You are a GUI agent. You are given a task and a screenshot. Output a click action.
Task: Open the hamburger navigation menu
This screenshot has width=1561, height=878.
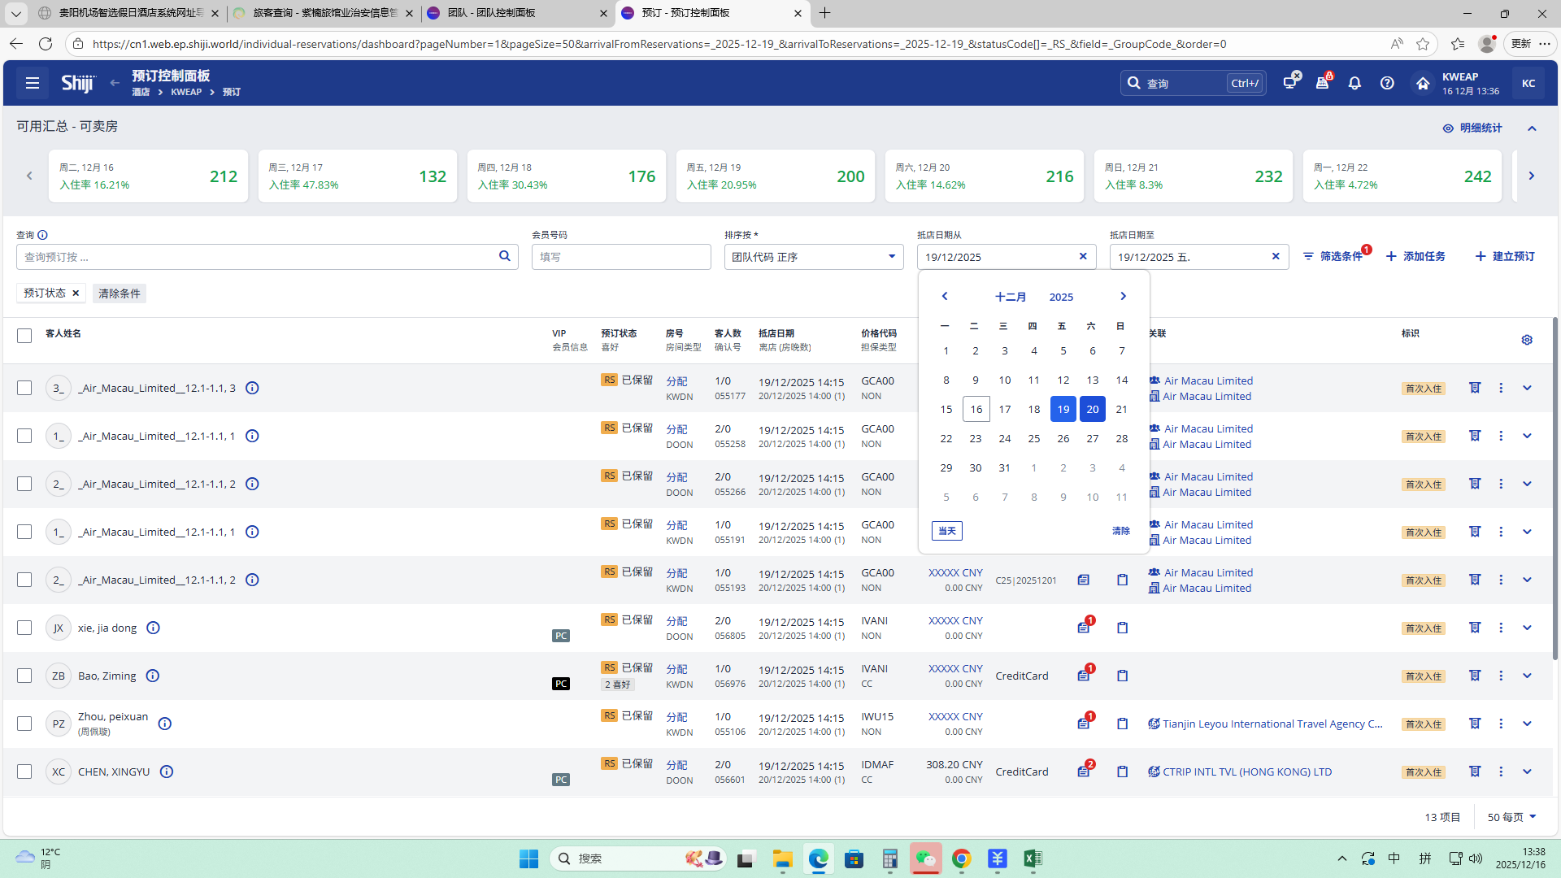(33, 83)
